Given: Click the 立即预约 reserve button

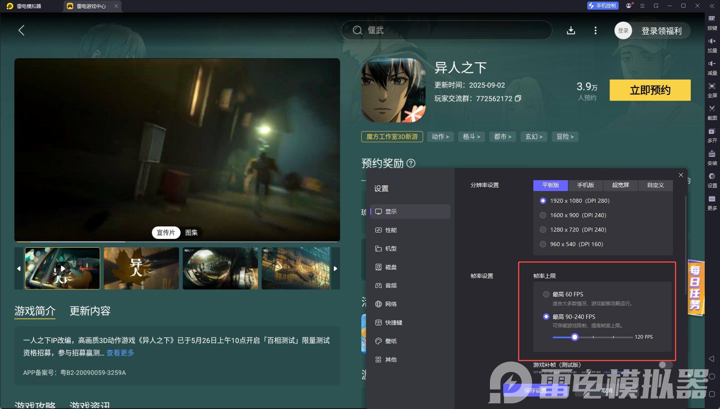Looking at the screenshot, I should click(x=650, y=90).
